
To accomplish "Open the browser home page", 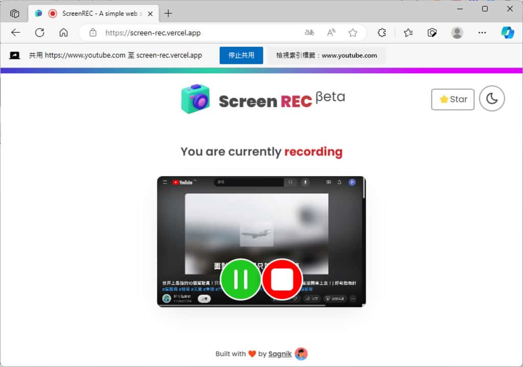I will tap(63, 33).
